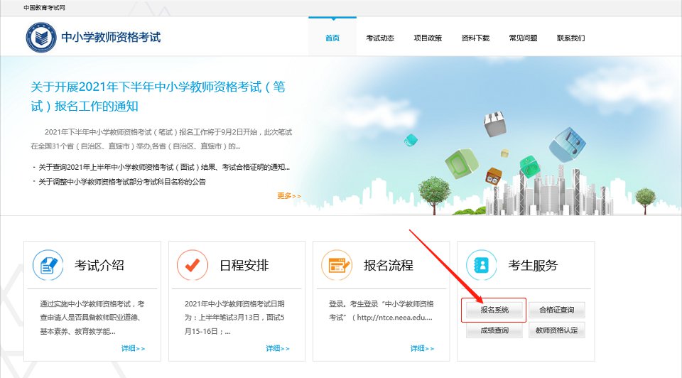
Task: Open 常见问题 navigation item
Action: (x=523, y=38)
